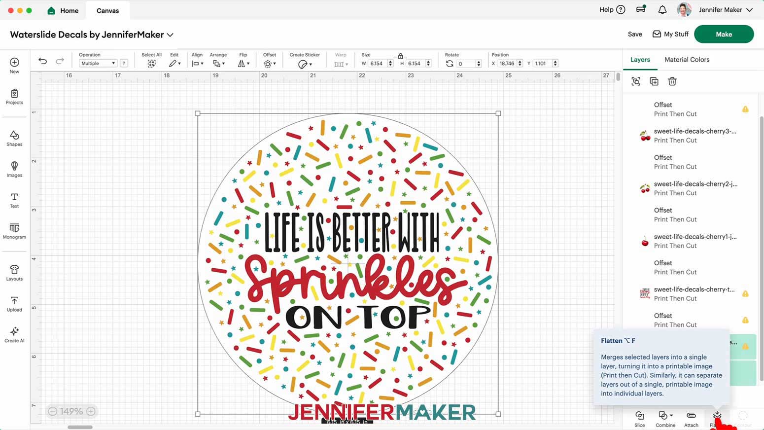Click the green Make button
The image size is (764, 430).
[724, 34]
